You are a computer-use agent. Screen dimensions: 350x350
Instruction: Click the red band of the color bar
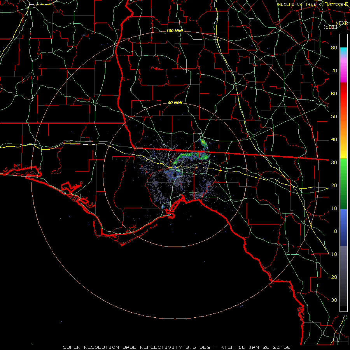coord(343,94)
